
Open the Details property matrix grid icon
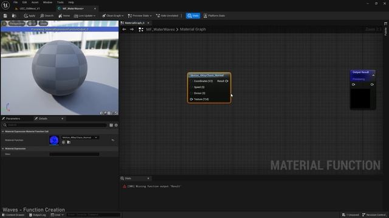pos(111,125)
